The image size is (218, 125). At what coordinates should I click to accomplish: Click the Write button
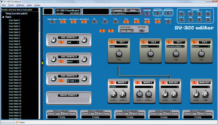[133, 10]
